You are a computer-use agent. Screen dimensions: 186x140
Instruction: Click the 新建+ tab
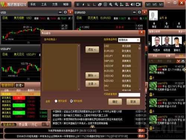click(19, 85)
